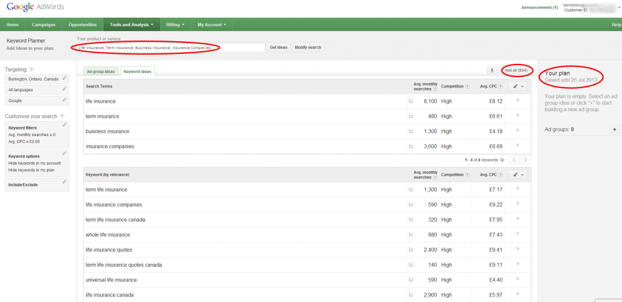Image resolution: width=622 pixels, height=302 pixels.
Task: Open Keyword by relevance edit columns dropdown
Action: point(518,174)
